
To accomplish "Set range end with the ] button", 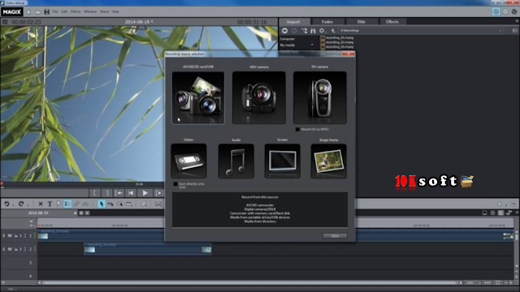I will tap(106, 193).
